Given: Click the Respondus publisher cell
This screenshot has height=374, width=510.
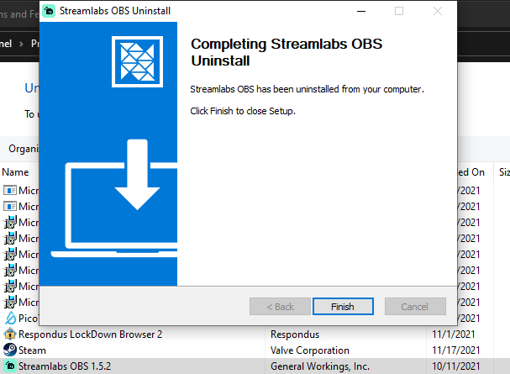Looking at the screenshot, I should pyautogui.click(x=295, y=334).
